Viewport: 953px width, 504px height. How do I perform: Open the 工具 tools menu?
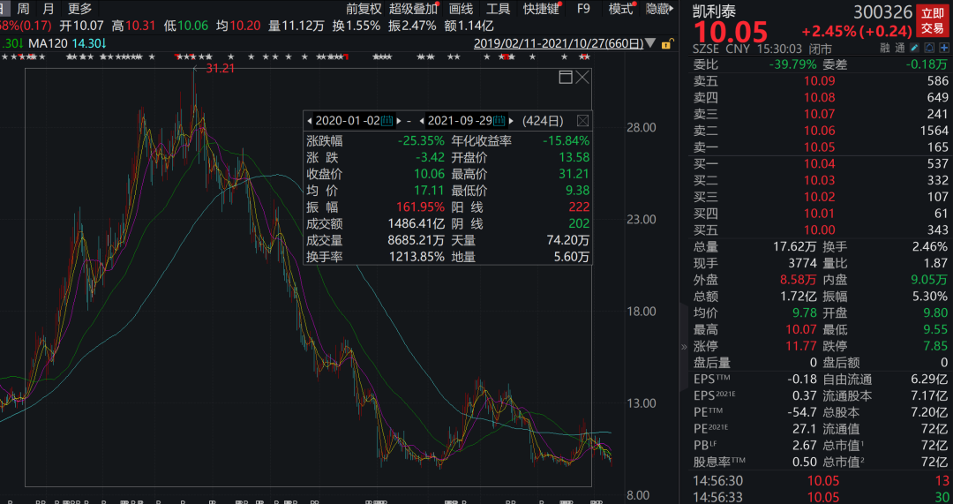click(x=498, y=9)
